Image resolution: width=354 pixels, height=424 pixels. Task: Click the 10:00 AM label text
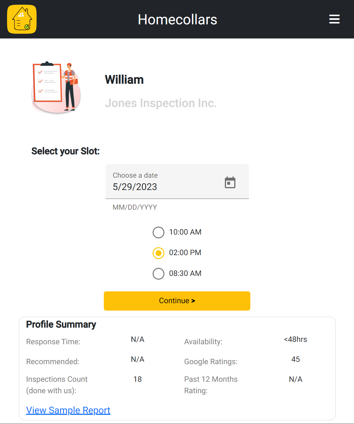pos(185,232)
